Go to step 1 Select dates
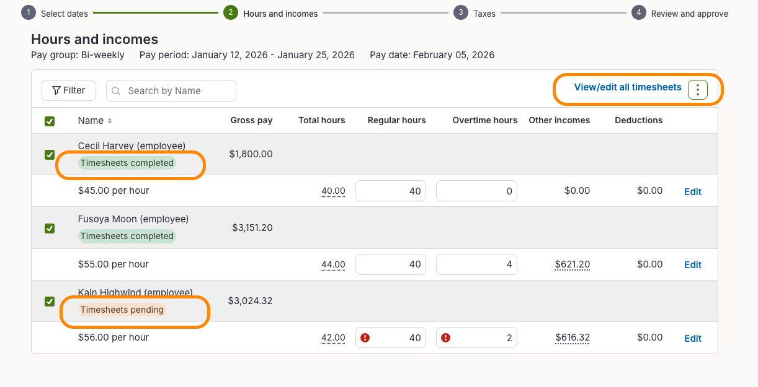This screenshot has height=387, width=758. 55,13
